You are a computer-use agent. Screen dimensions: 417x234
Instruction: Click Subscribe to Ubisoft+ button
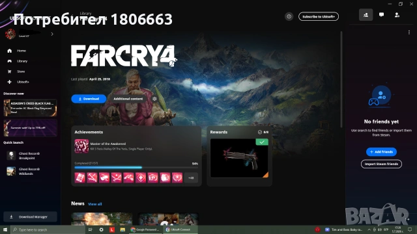coord(319,16)
